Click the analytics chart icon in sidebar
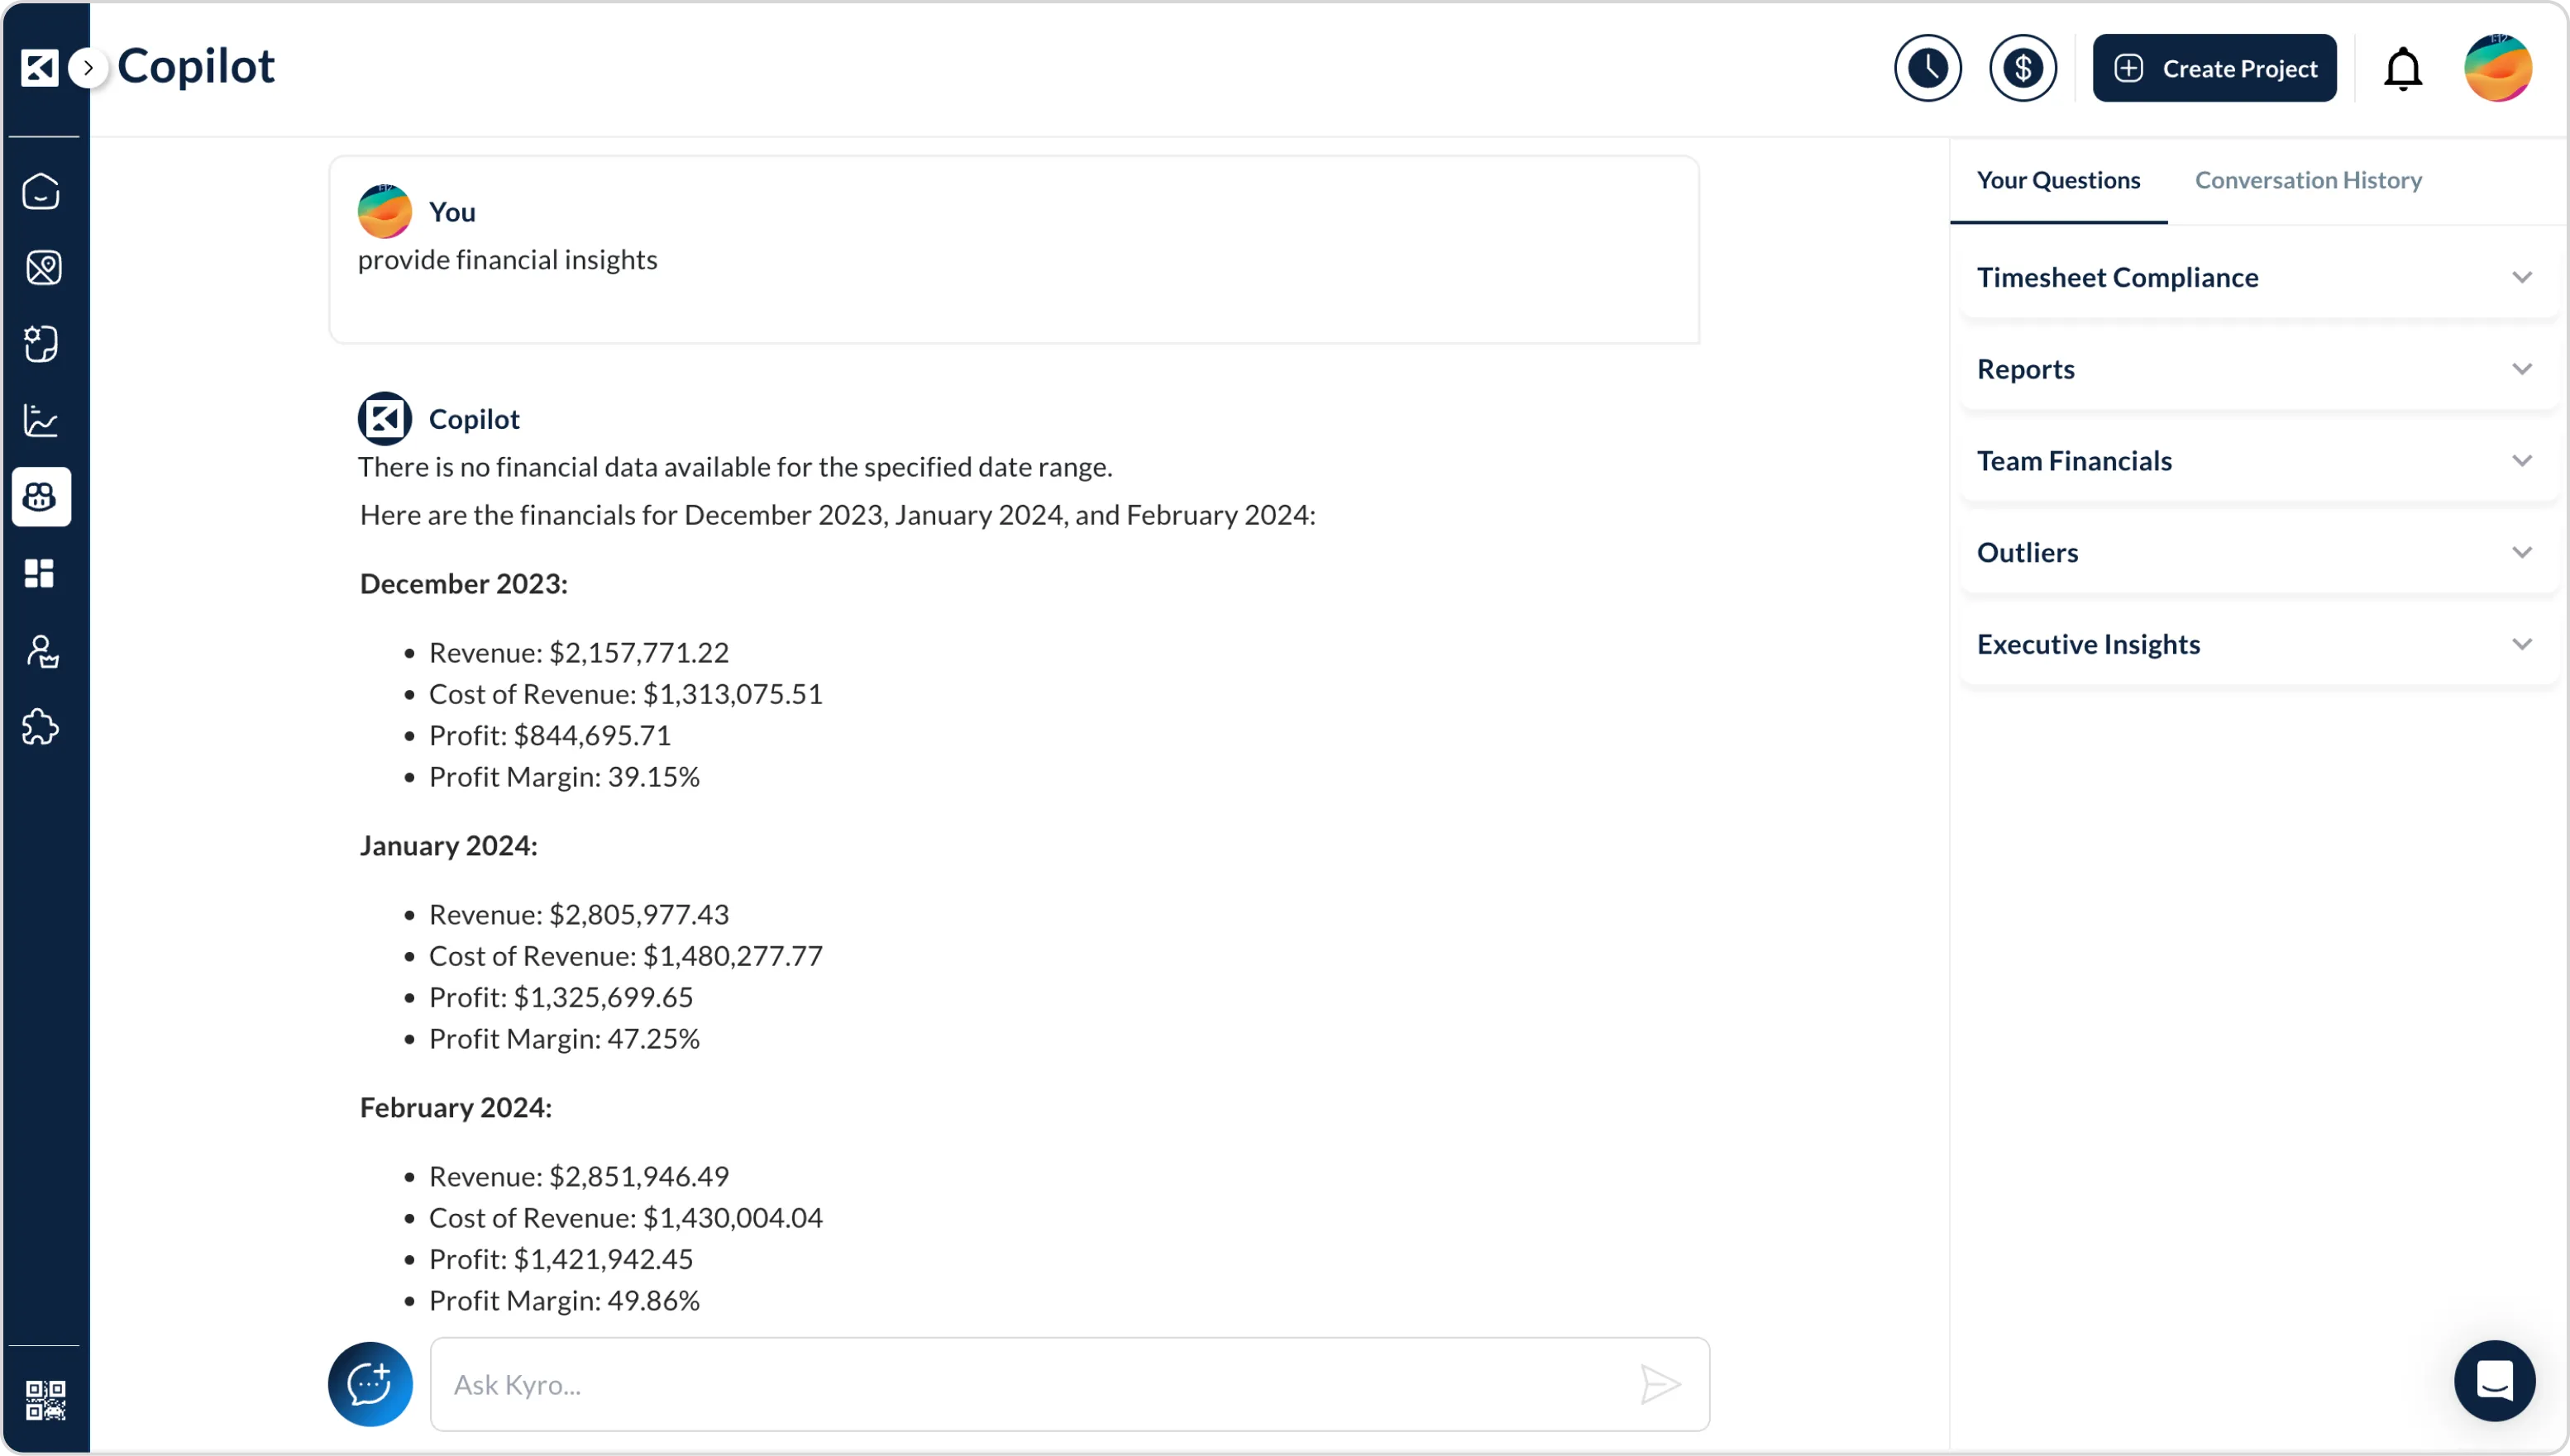Screen dimensions: 2570x1456 pyautogui.click(x=41, y=420)
